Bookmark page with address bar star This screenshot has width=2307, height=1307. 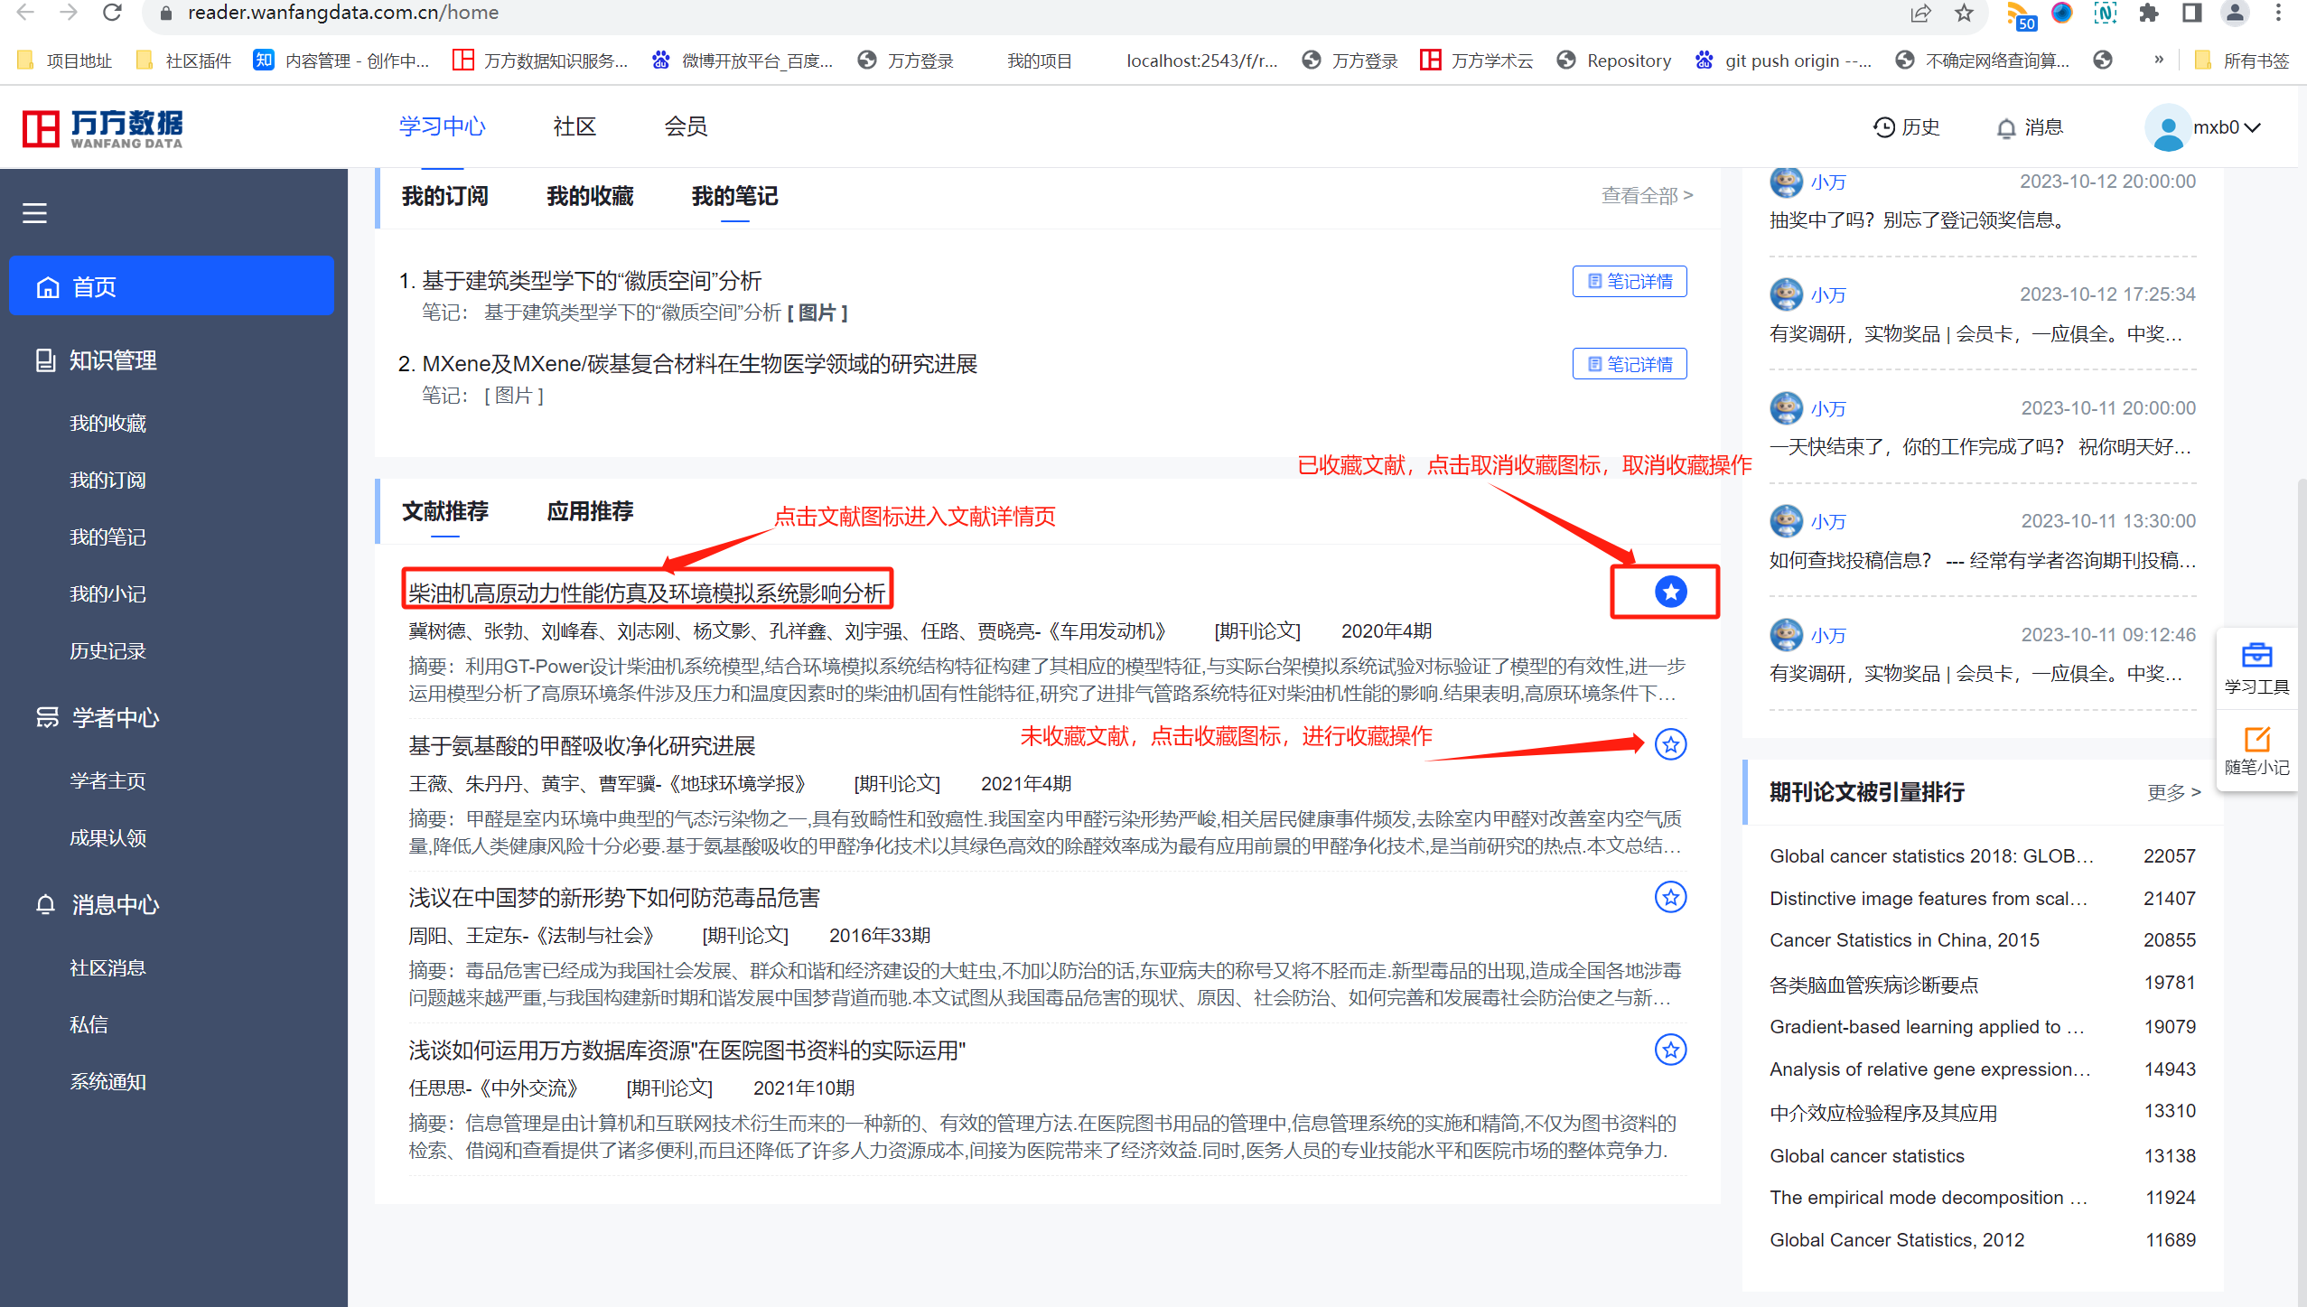pos(1964,13)
